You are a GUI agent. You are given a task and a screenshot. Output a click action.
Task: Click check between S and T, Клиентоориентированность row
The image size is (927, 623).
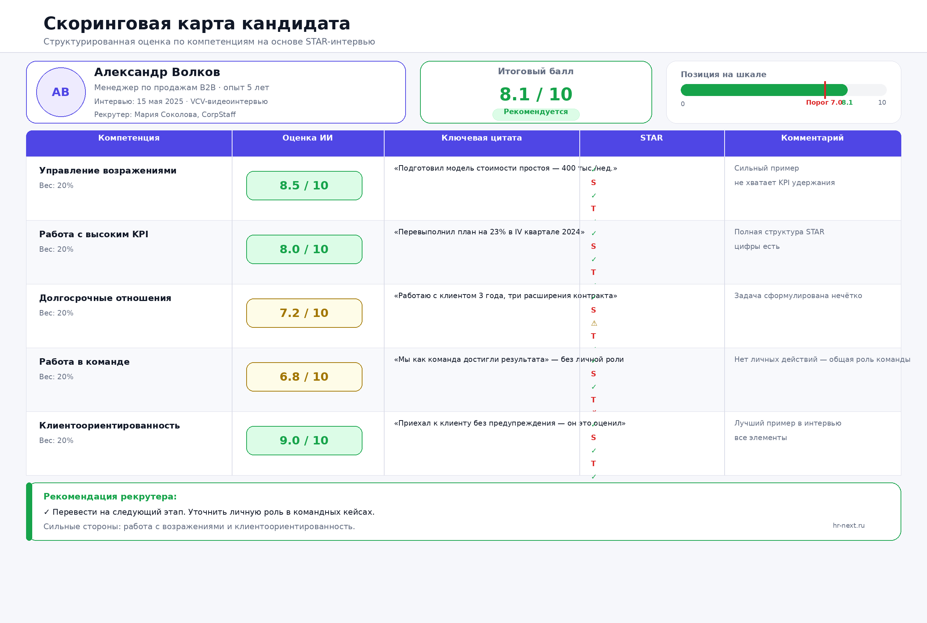[594, 451]
